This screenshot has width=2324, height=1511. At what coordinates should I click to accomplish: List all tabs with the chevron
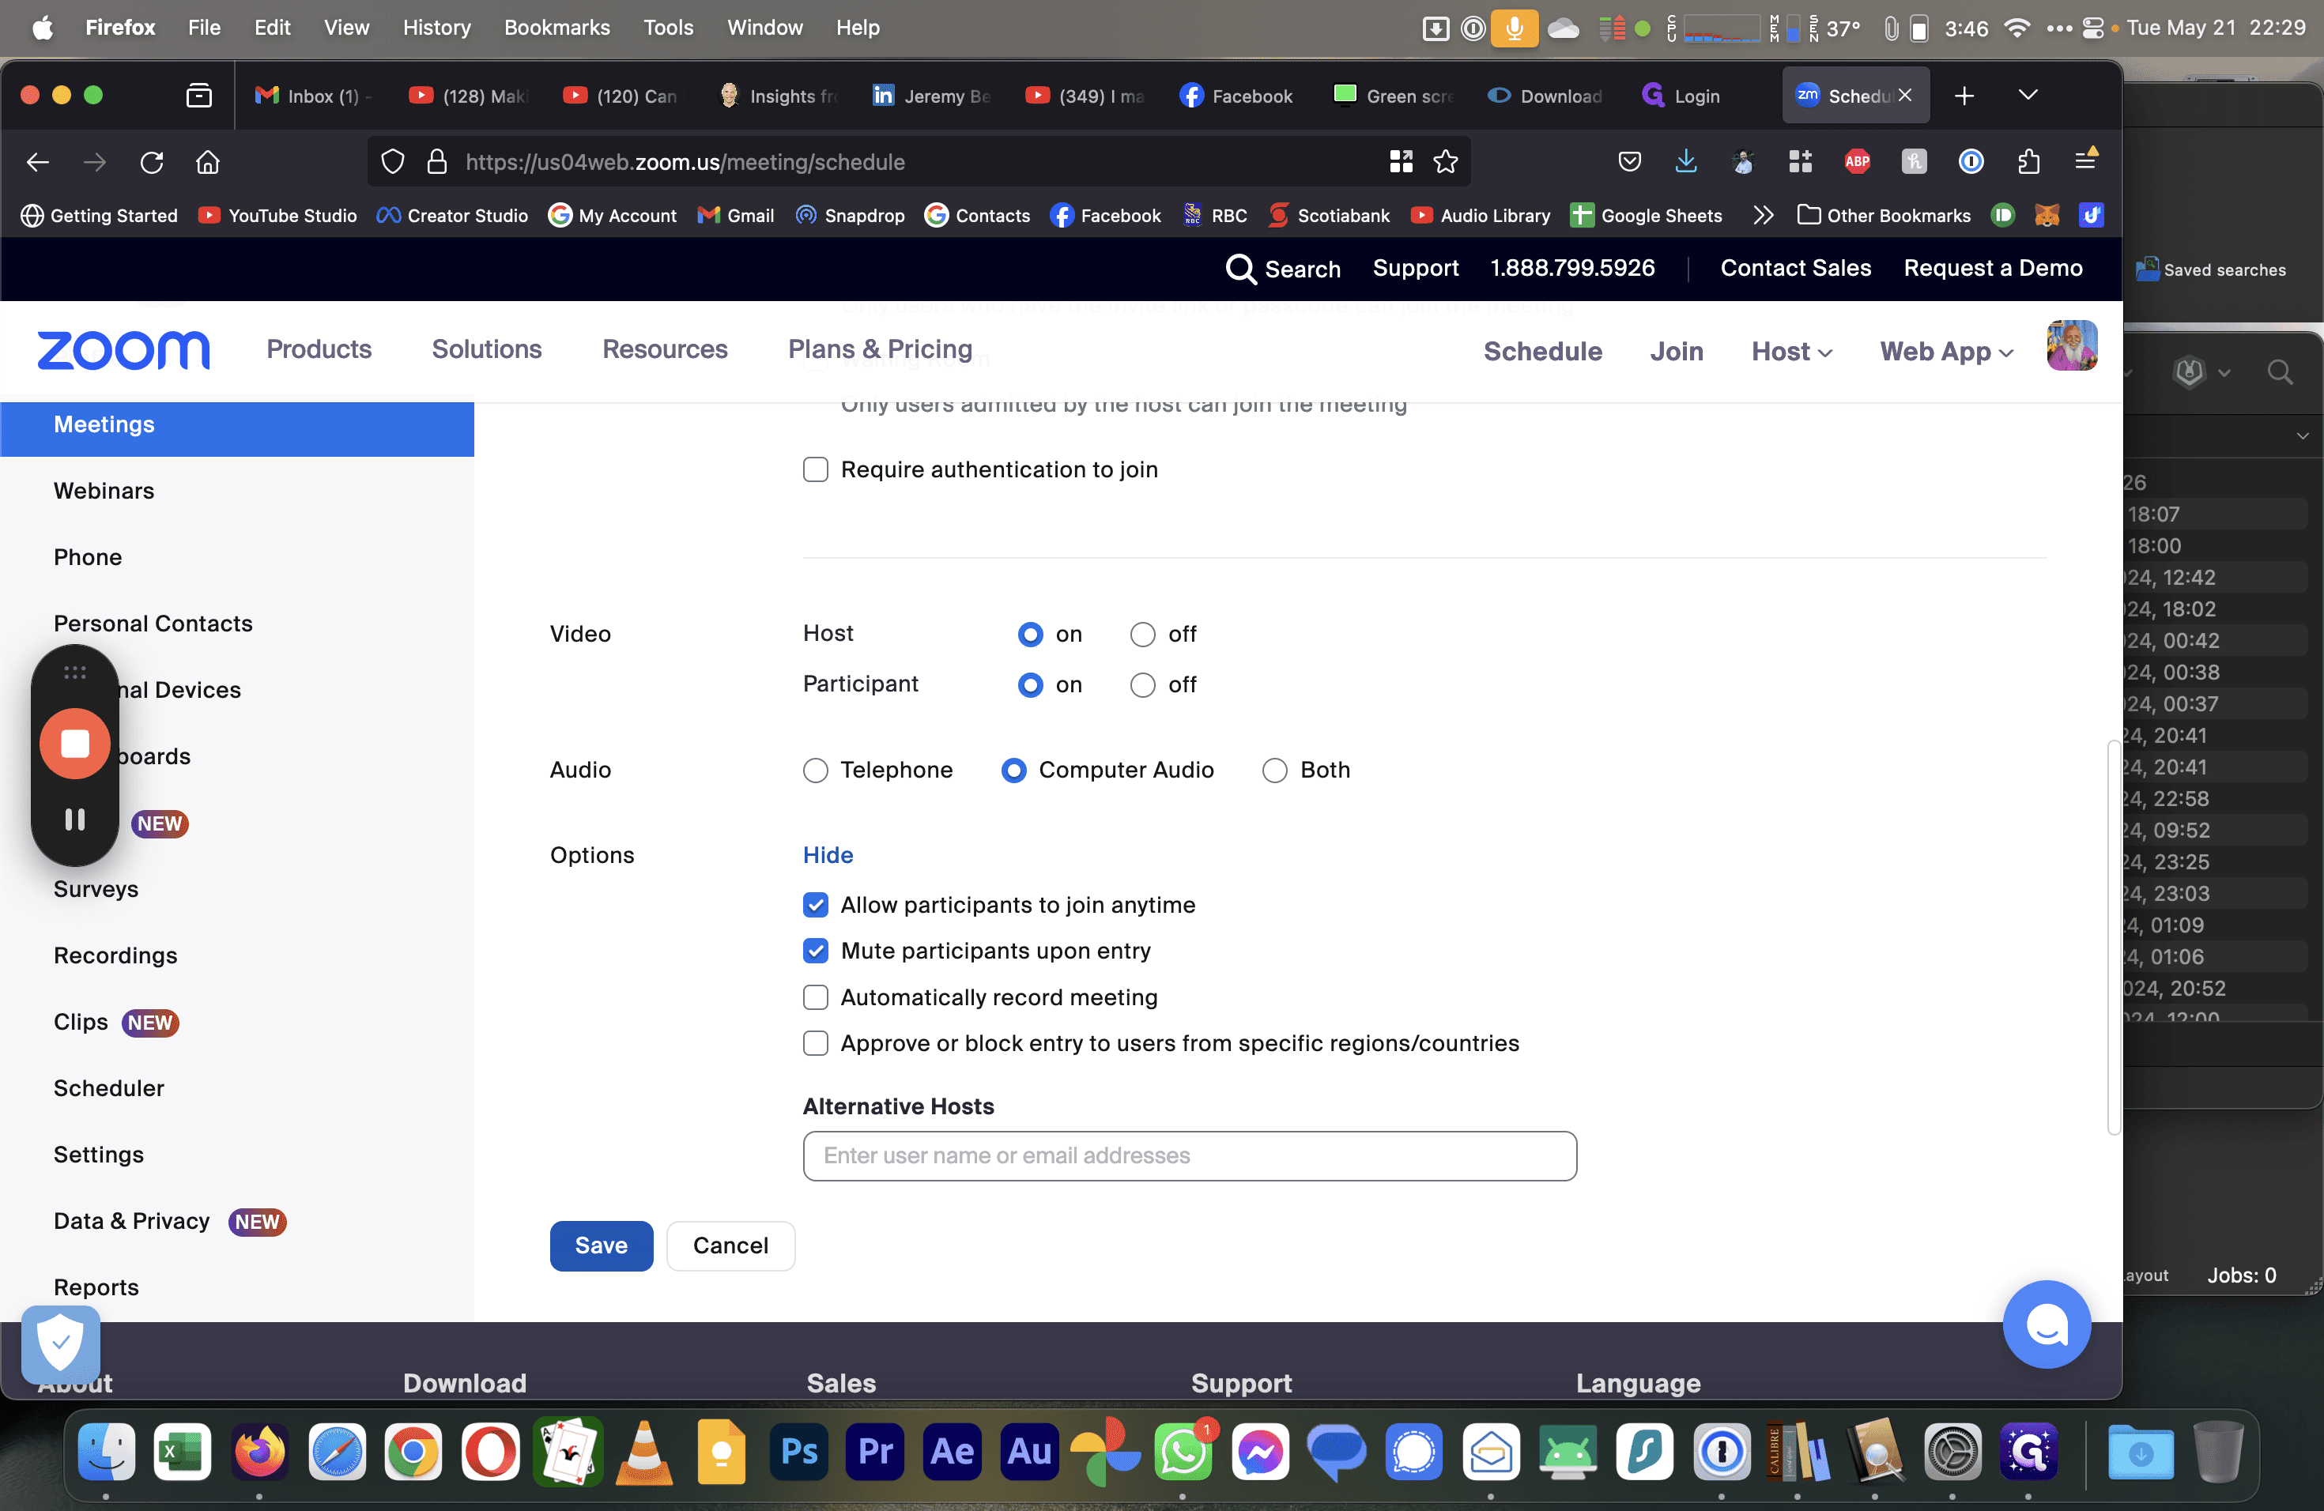point(2028,95)
